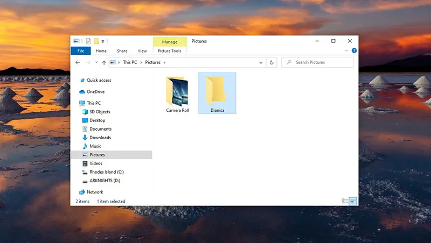This screenshot has height=243, width=431.
Task: Open the Picture Tools tab
Action: pos(169,51)
